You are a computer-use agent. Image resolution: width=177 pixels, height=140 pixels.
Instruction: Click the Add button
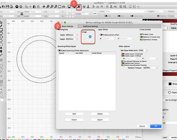click(74, 114)
